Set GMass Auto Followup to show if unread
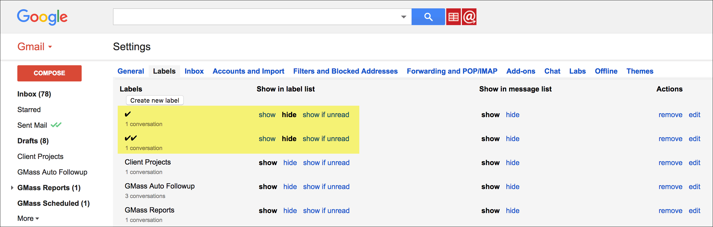713x227 pixels. [326, 187]
